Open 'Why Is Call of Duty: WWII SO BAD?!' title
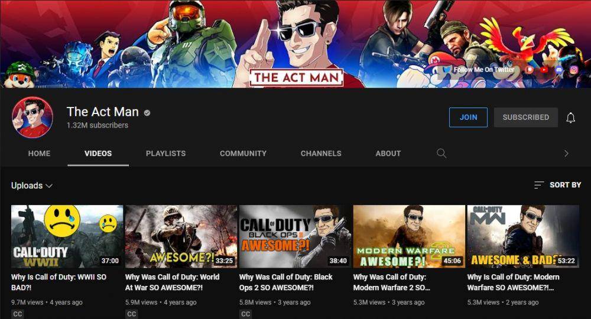The height and width of the screenshot is (319, 591). click(59, 282)
